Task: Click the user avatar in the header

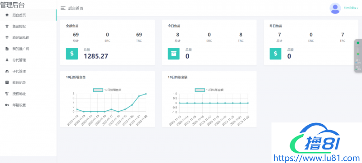Action: click(335, 8)
